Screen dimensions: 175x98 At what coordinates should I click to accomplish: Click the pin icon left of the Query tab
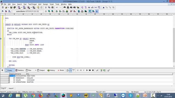click(x=2, y=70)
